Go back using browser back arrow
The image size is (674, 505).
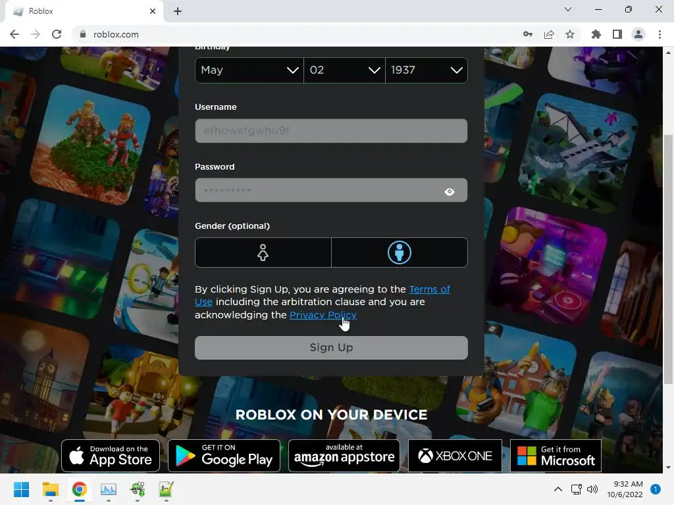tap(14, 34)
